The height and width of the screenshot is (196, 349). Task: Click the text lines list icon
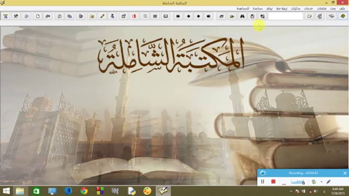click(145, 16)
